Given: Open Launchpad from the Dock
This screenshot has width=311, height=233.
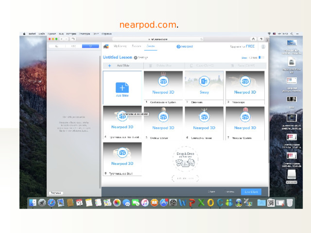Looking at the screenshot, I should (42, 203).
